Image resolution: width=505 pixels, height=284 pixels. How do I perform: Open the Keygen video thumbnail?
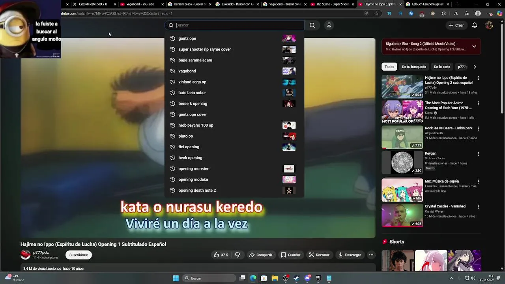pyautogui.click(x=402, y=162)
